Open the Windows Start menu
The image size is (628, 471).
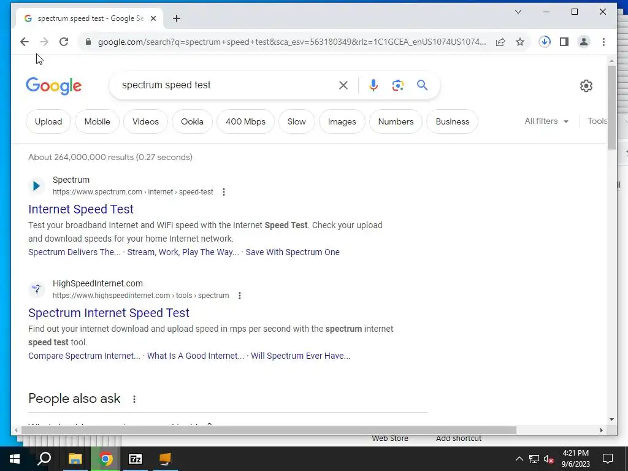pos(15,459)
